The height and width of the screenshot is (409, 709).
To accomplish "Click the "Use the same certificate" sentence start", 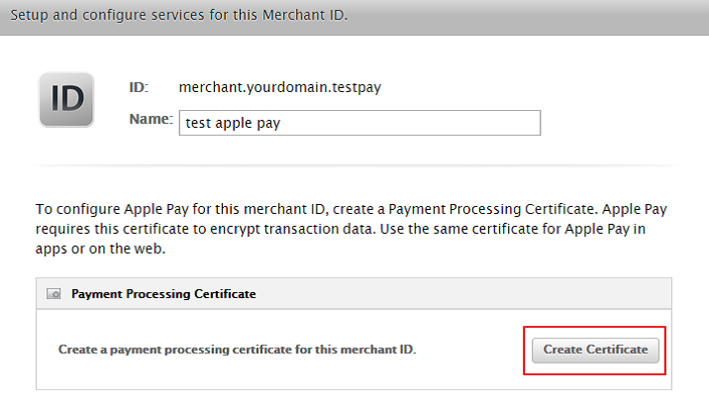I will coord(458,229).
